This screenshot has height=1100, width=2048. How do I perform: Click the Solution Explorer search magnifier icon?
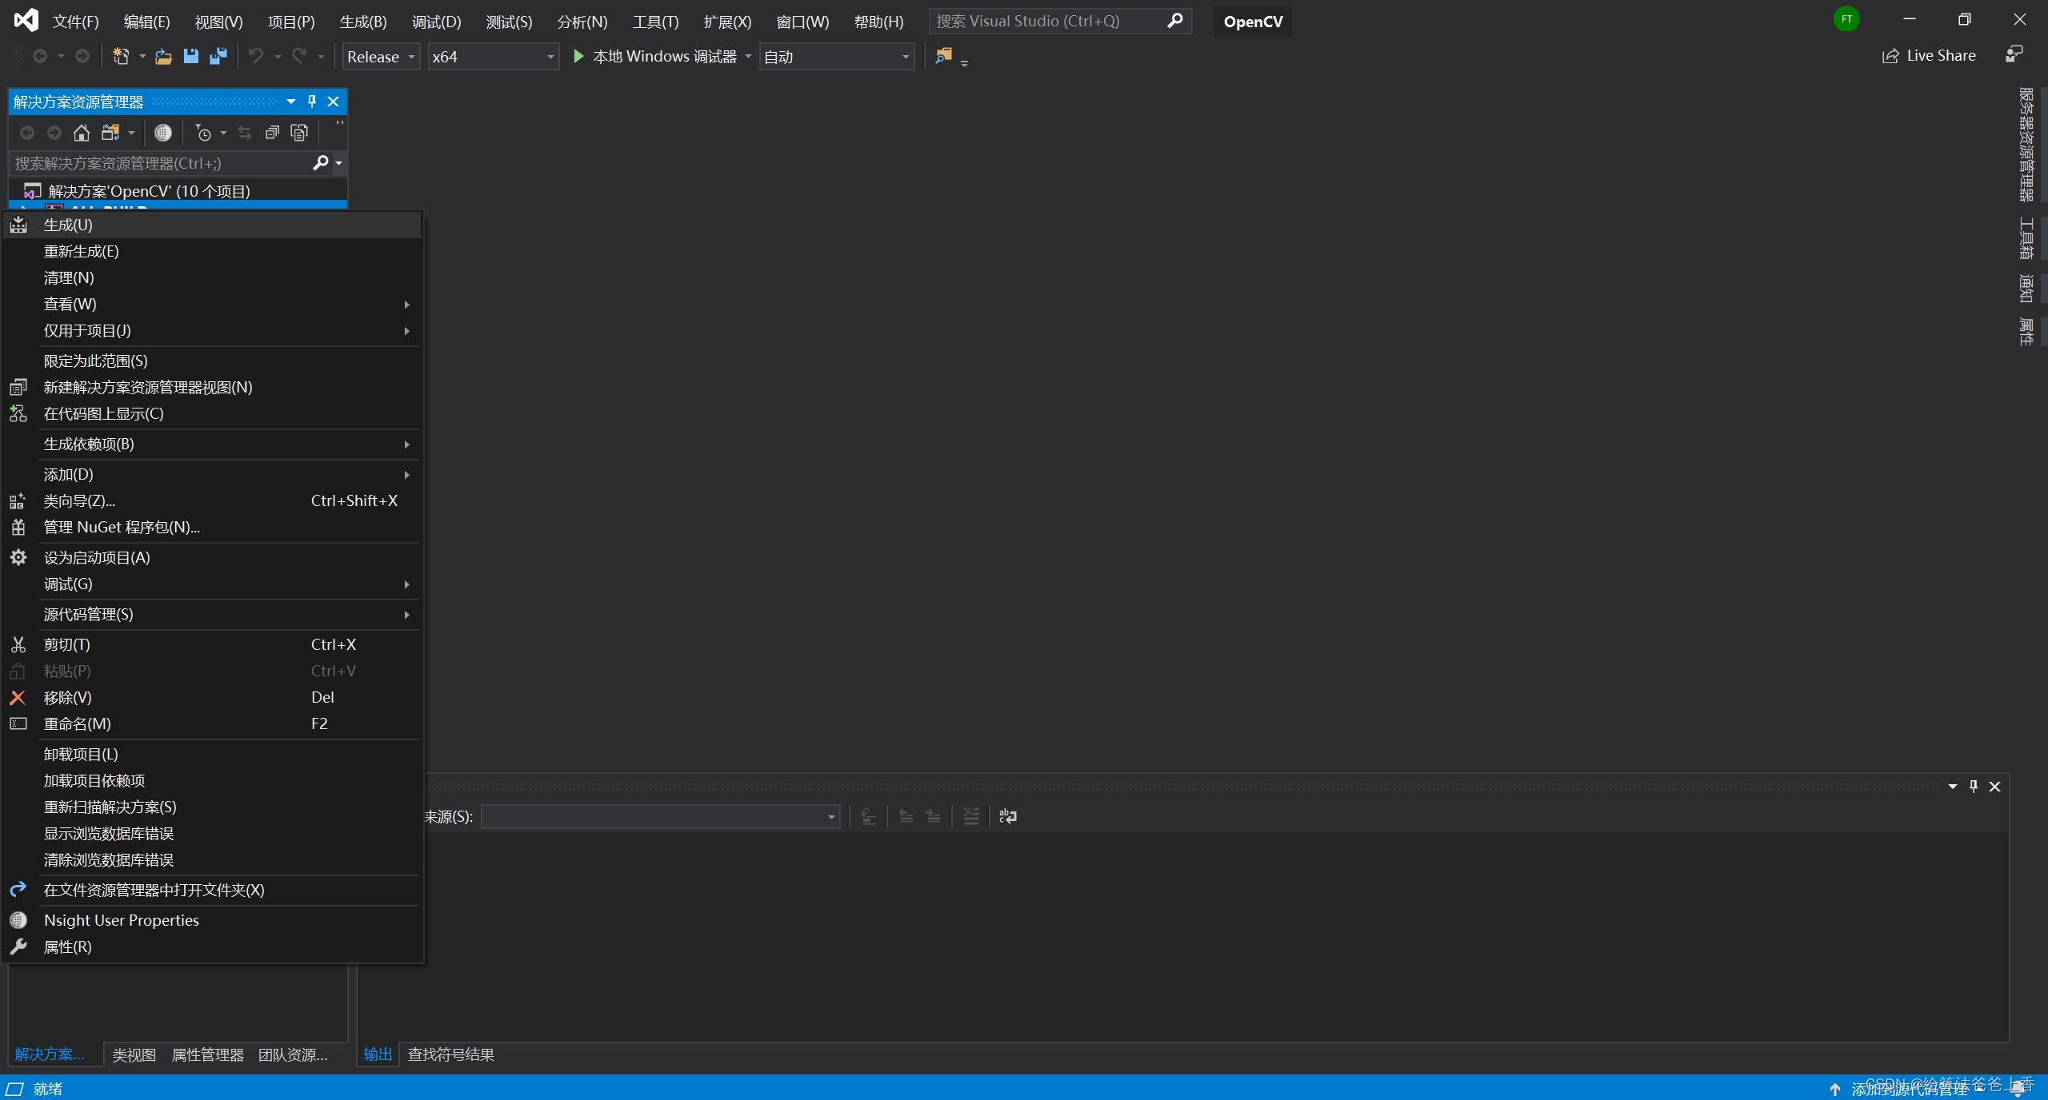coord(320,163)
